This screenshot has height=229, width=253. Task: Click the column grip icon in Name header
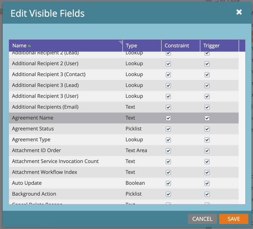pyautogui.click(x=121, y=42)
